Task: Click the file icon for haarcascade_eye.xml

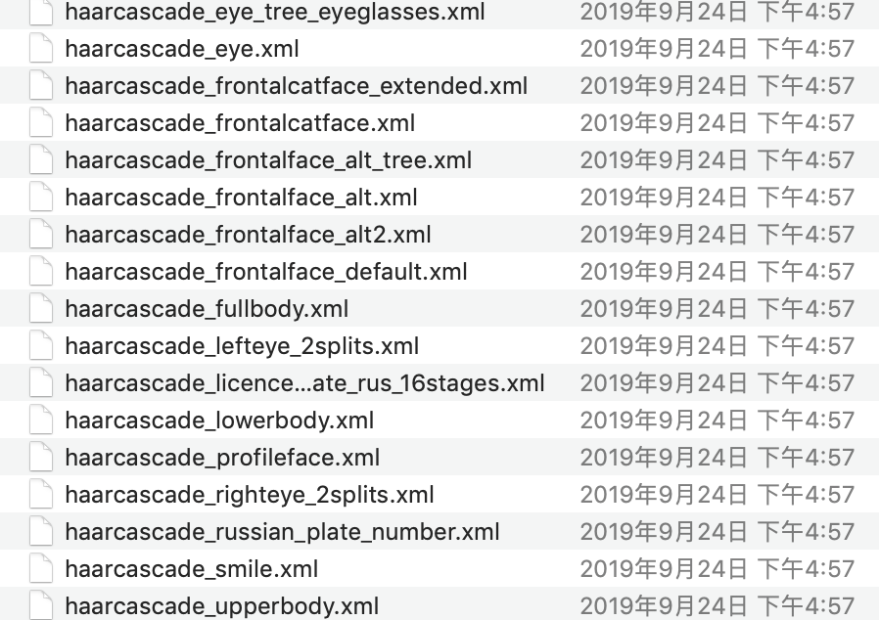Action: pyautogui.click(x=41, y=48)
